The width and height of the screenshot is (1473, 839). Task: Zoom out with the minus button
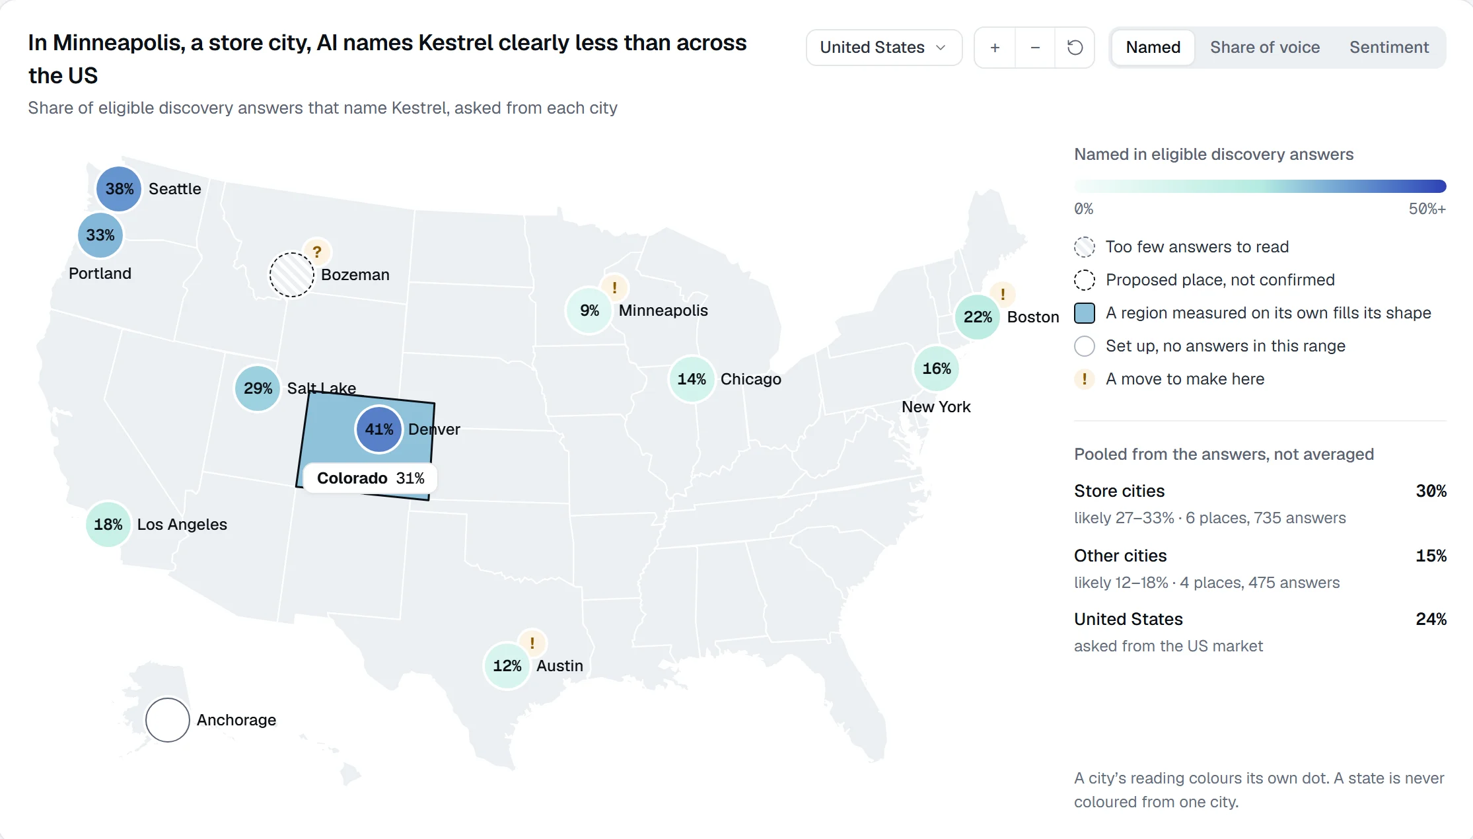1035,48
